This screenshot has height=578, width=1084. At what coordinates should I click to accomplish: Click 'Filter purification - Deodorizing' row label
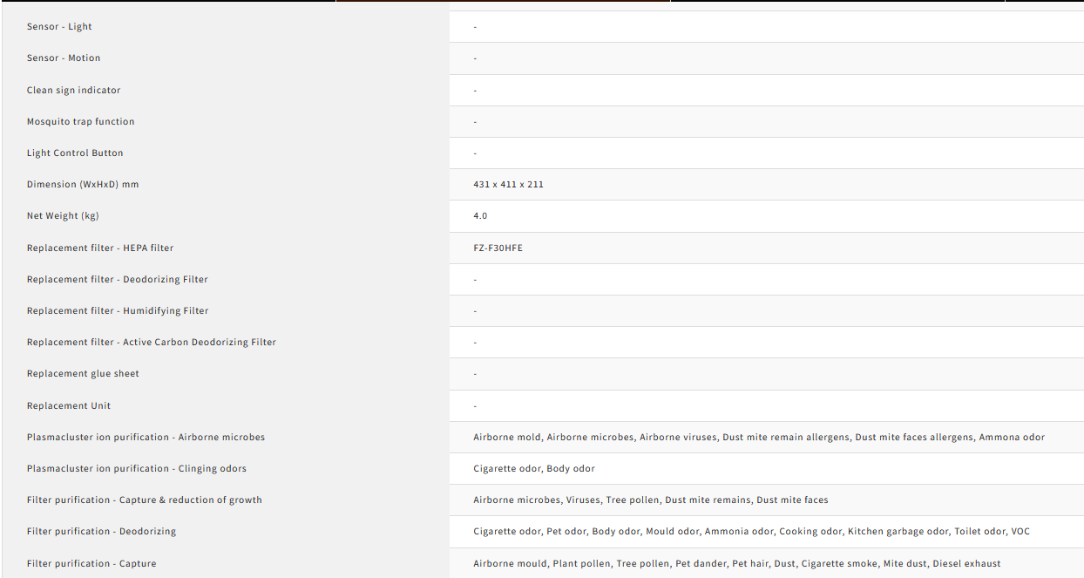pos(101,532)
